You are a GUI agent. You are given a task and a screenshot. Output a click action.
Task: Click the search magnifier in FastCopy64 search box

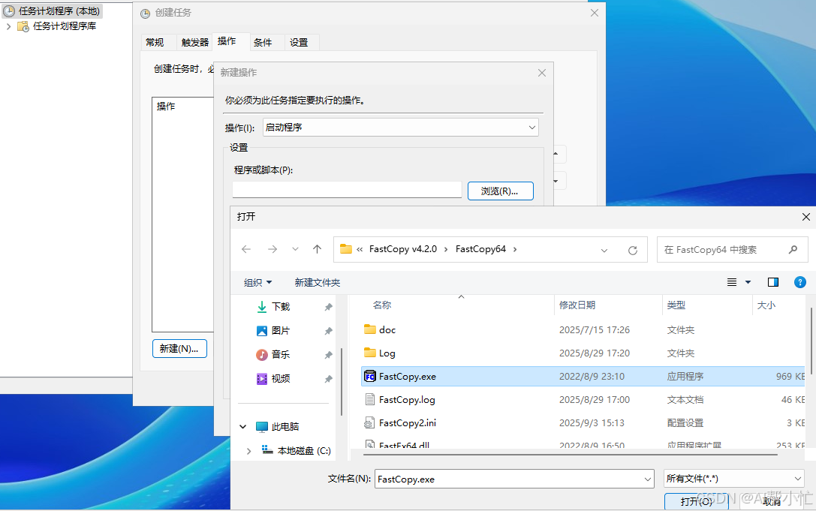(793, 249)
